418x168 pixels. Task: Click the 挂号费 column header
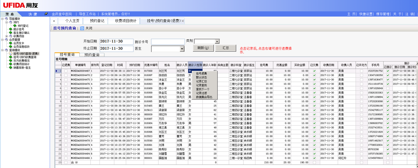pos(264,65)
